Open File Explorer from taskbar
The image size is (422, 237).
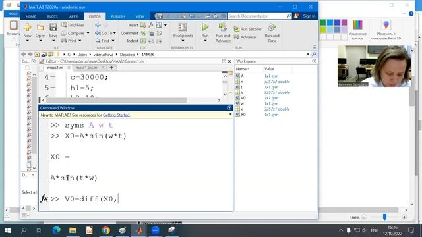point(73,230)
